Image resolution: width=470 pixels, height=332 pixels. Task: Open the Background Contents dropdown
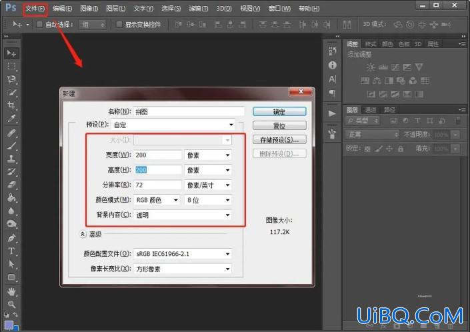[182, 215]
